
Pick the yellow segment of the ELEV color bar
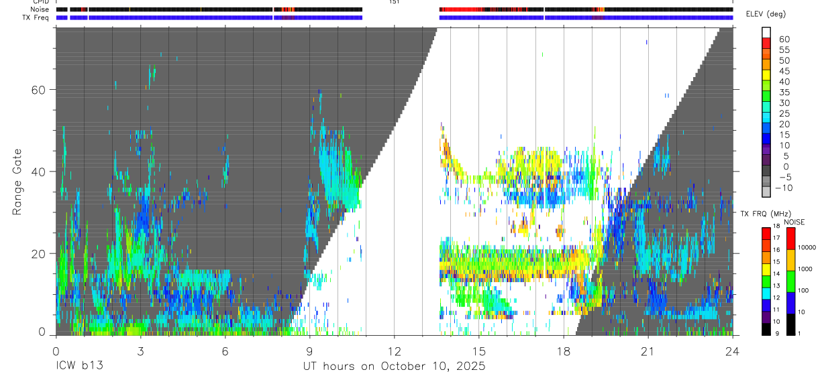[x=766, y=75]
